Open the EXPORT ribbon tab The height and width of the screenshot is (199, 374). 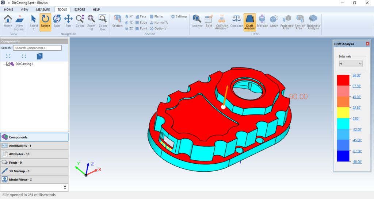coord(80,9)
